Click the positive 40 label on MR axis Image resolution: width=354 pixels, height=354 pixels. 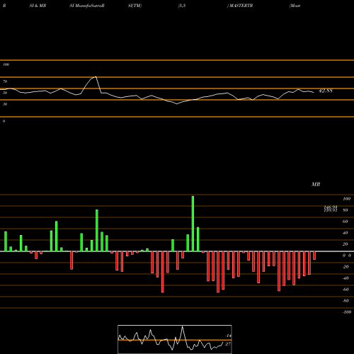345,233
